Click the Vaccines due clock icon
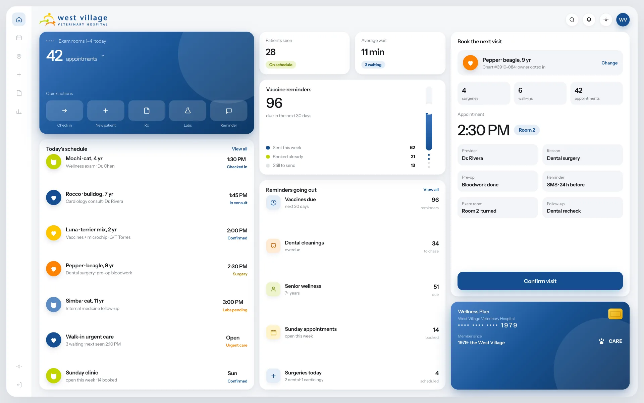This screenshot has height=403, width=644. point(273,203)
